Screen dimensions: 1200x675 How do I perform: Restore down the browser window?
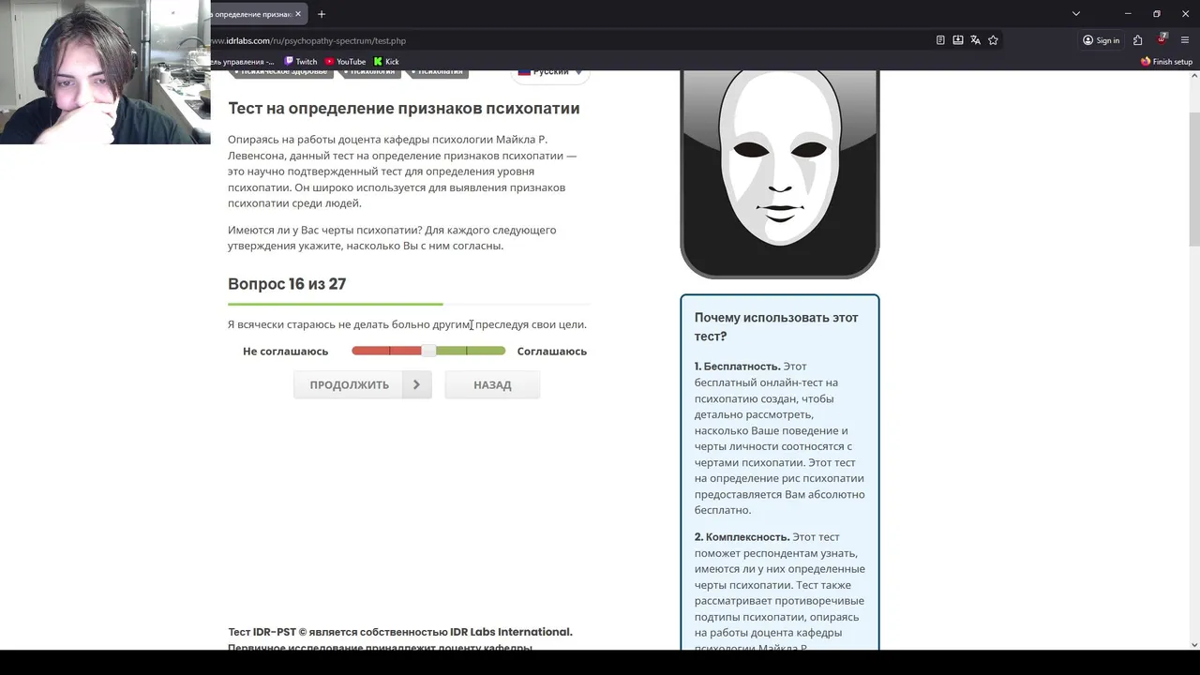point(1156,14)
